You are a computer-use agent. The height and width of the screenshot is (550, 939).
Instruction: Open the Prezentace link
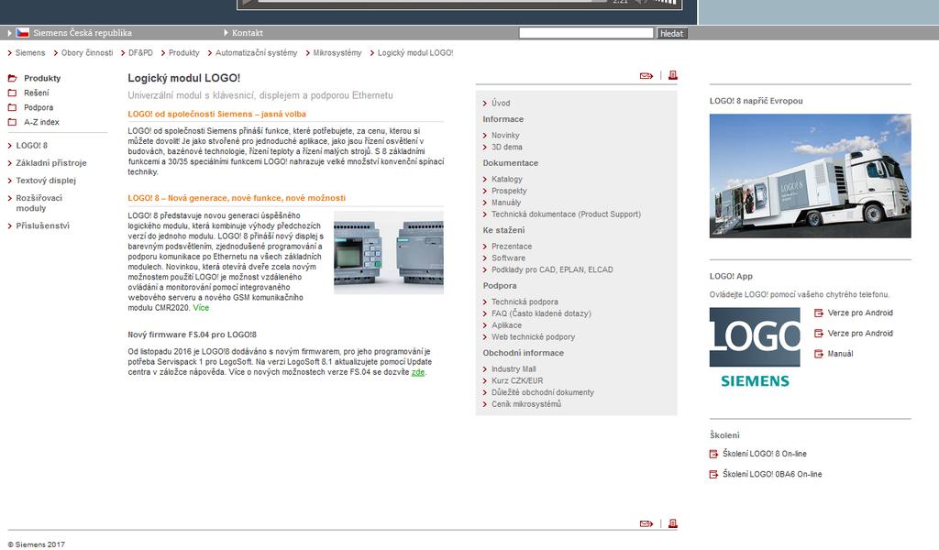pyautogui.click(x=512, y=246)
